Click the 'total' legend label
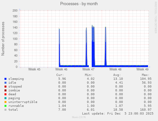 13,110
